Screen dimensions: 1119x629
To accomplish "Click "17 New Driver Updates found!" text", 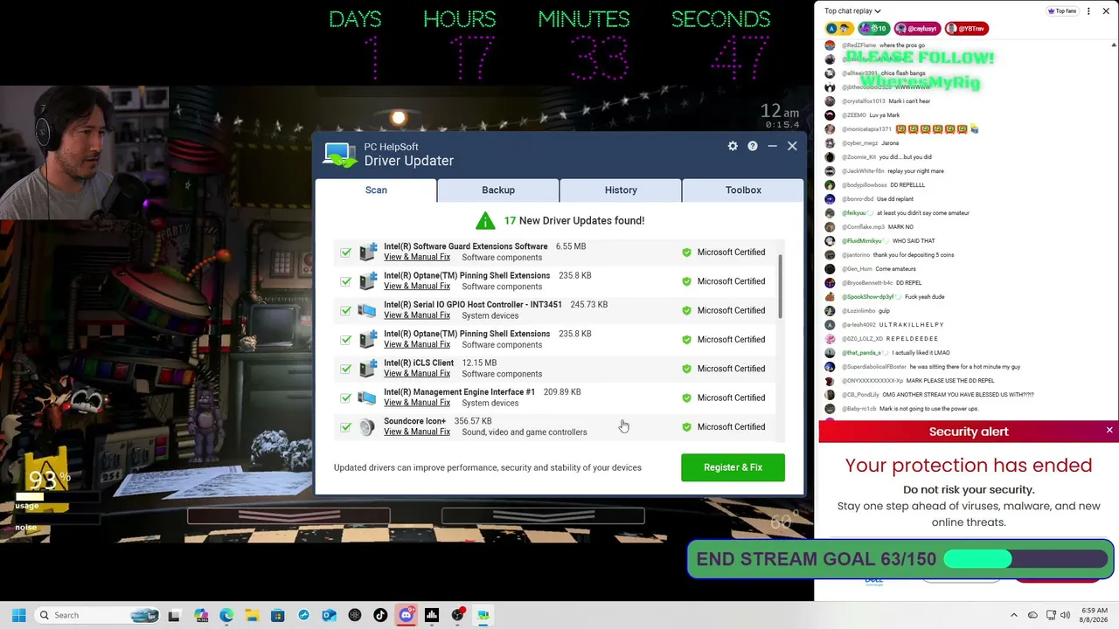I will pos(573,221).
